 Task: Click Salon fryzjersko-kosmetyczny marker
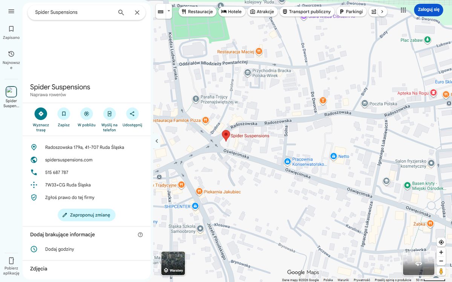[432, 163]
